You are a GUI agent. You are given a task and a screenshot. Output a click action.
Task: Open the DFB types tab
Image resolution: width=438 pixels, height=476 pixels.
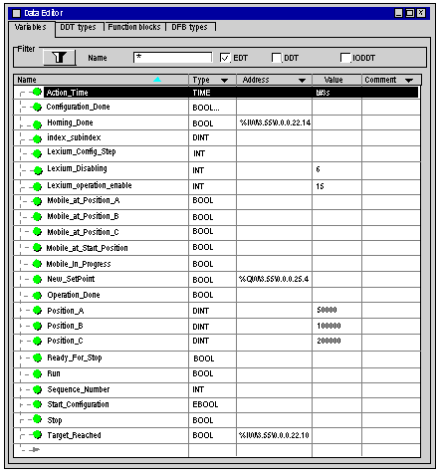coord(190,27)
